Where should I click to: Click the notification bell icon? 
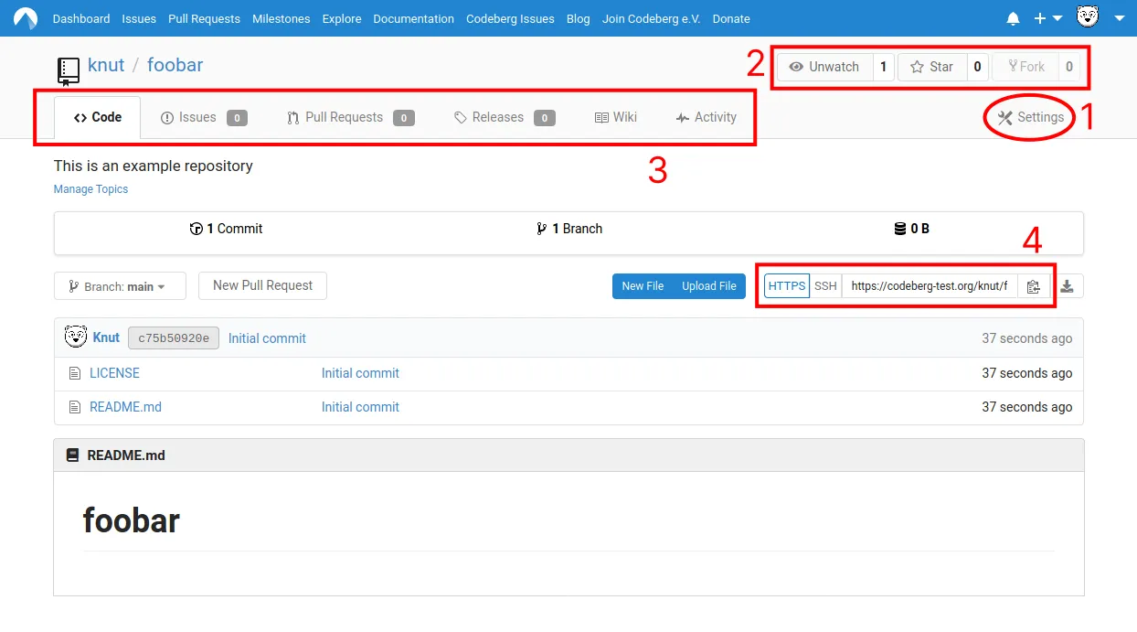click(x=1013, y=18)
